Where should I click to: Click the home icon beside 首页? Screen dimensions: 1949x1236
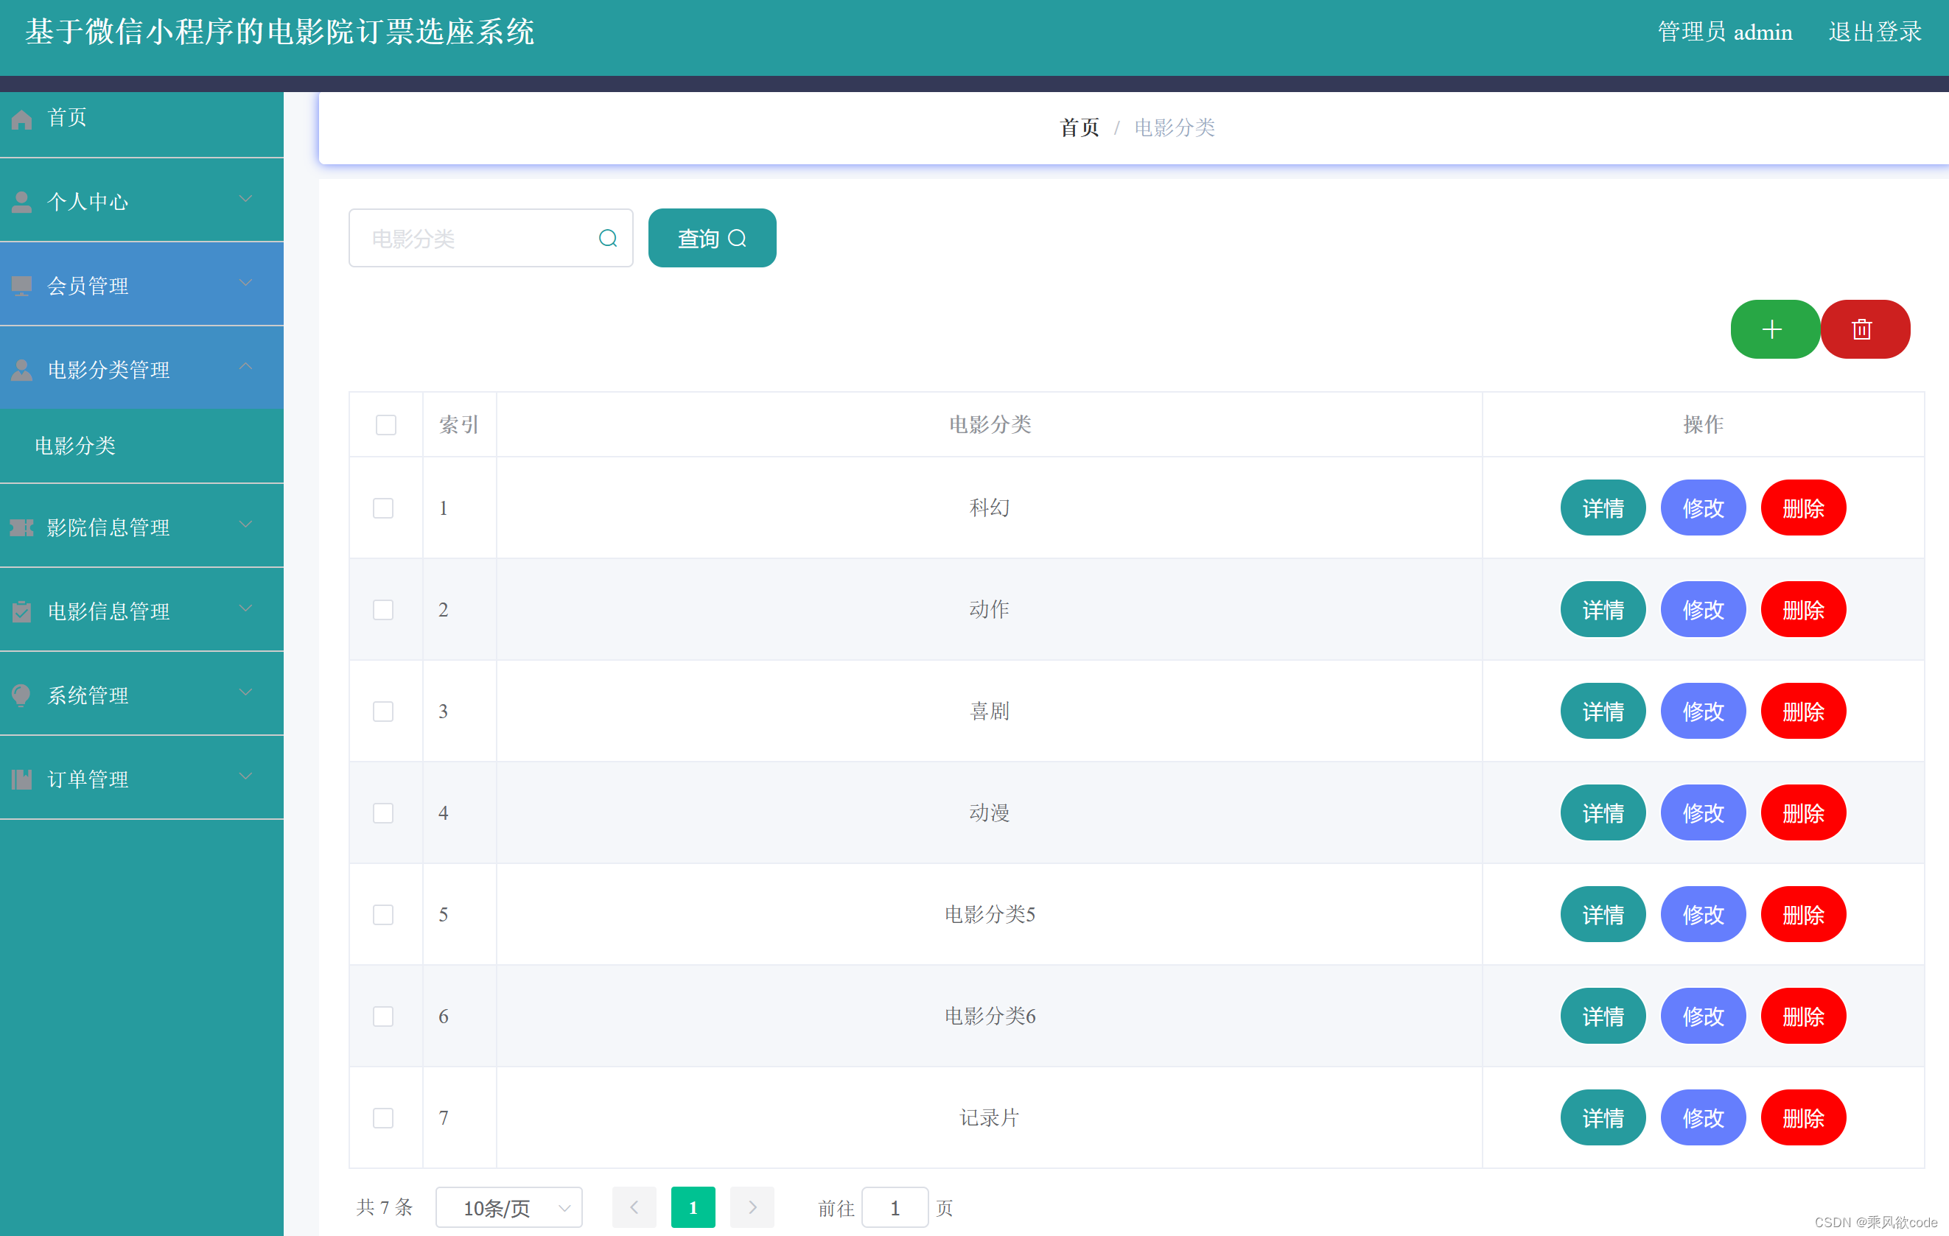click(x=22, y=118)
